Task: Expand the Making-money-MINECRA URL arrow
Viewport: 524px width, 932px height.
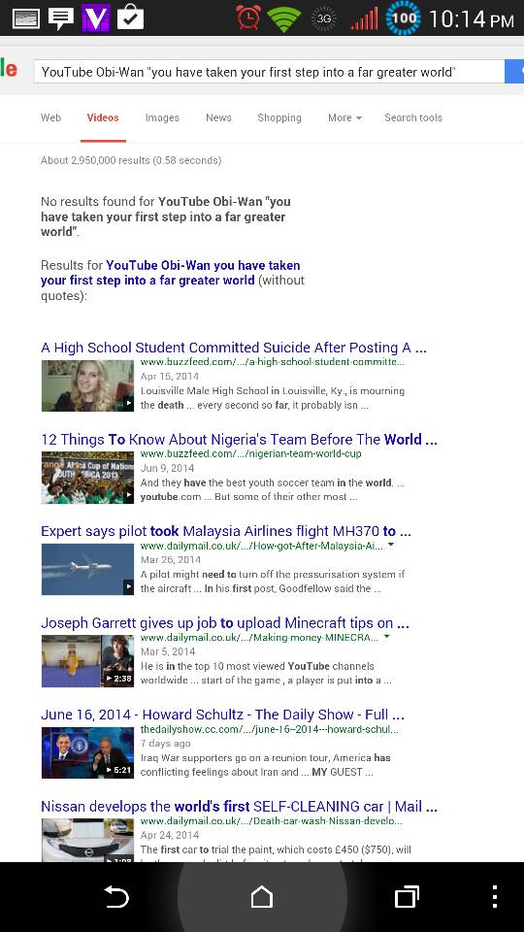Action: pos(387,637)
